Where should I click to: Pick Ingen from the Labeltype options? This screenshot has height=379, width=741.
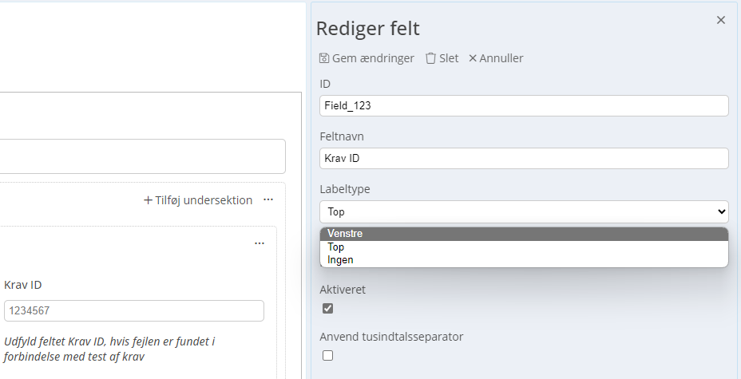524,260
